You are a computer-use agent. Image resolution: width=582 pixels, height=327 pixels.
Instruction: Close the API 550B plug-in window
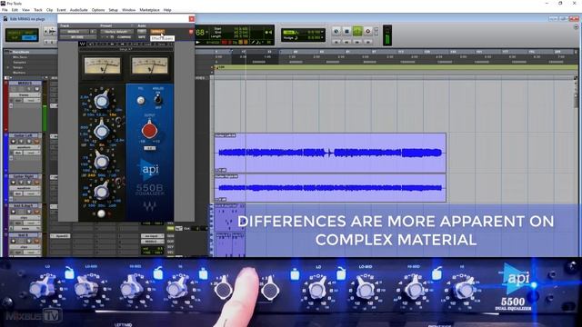(x=192, y=18)
